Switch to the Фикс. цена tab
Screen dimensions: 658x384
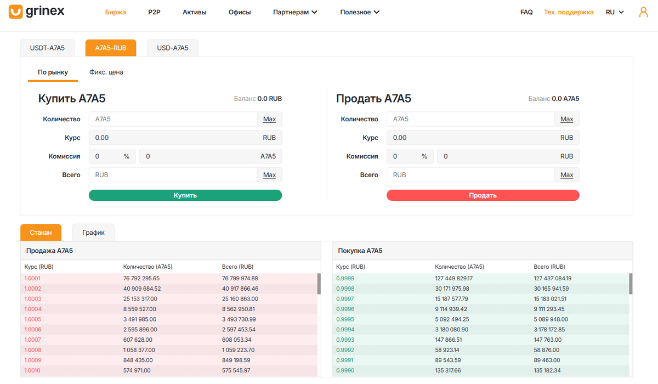[x=106, y=72]
